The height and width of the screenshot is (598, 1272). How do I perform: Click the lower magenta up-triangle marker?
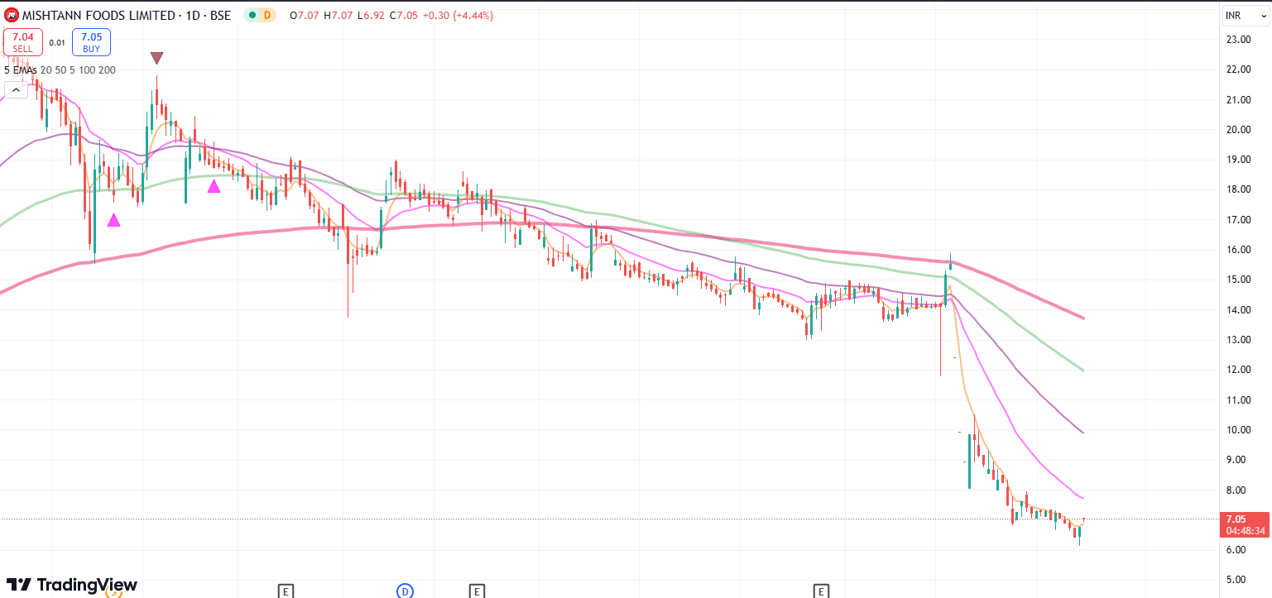[114, 220]
